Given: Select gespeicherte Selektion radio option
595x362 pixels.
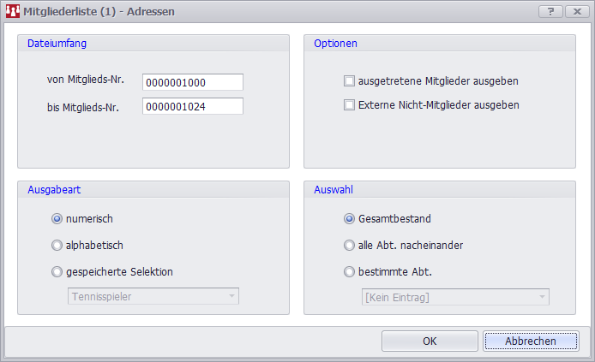Looking at the screenshot, I should [x=57, y=272].
